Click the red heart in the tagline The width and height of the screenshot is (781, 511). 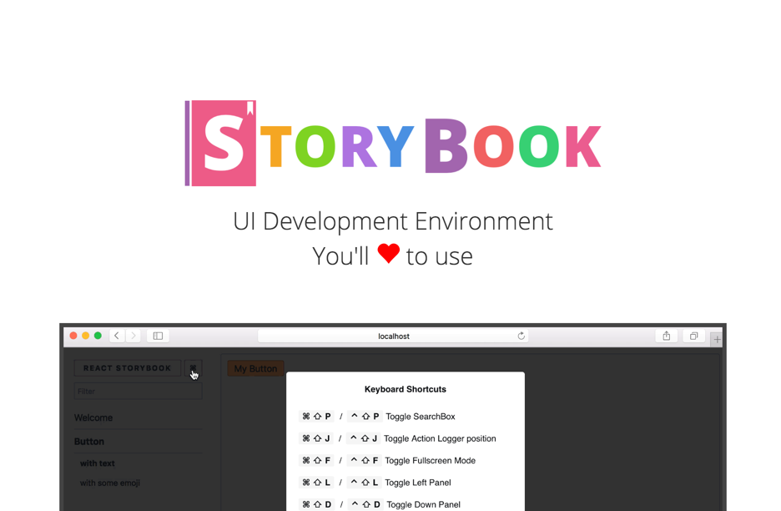[388, 255]
